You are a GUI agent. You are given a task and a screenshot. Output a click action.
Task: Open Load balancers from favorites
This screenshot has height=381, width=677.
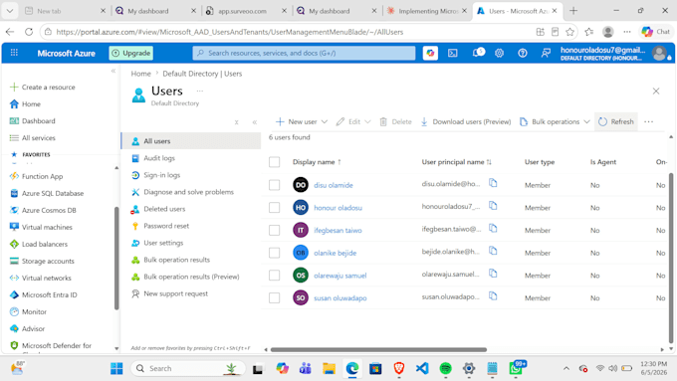[x=45, y=244]
